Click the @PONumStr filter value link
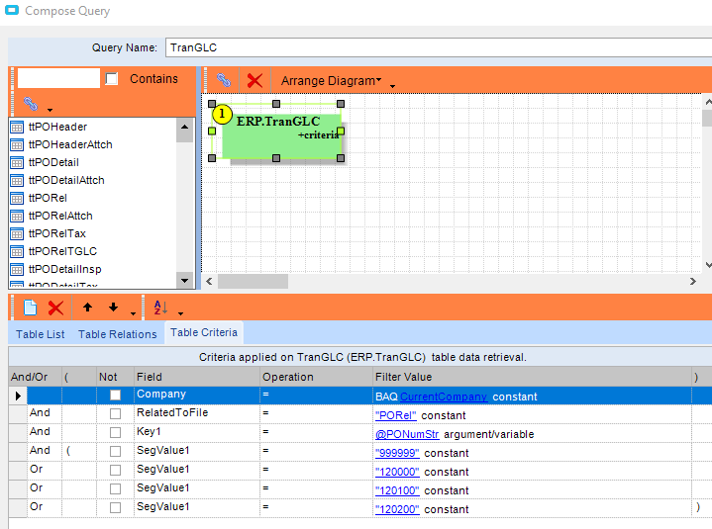 coord(408,434)
